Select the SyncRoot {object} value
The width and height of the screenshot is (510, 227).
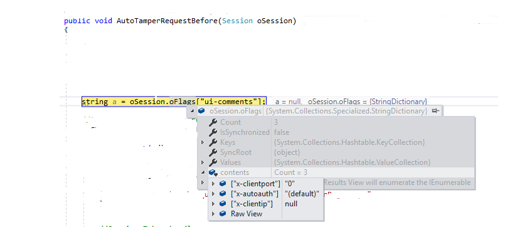[x=287, y=152]
